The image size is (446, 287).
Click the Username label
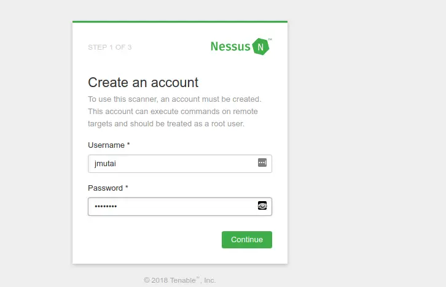click(106, 145)
